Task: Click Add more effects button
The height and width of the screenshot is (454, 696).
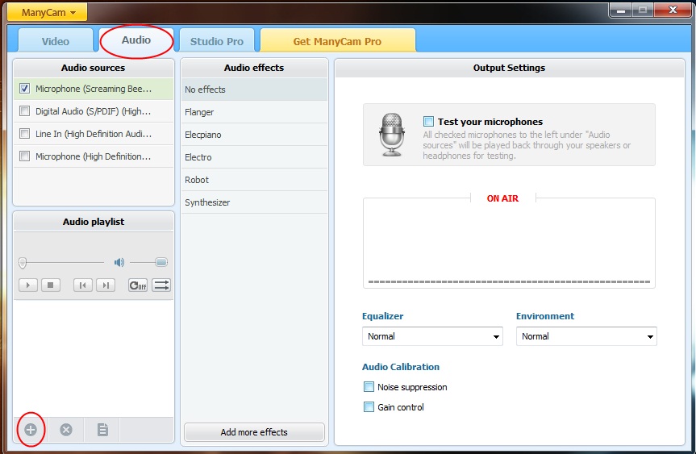Action: point(254,432)
